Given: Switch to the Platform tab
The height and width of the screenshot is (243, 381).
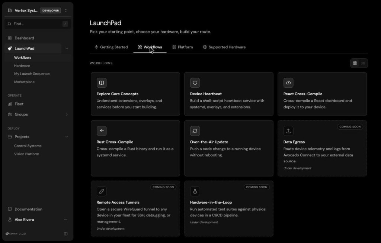Looking at the screenshot, I should [x=182, y=47].
